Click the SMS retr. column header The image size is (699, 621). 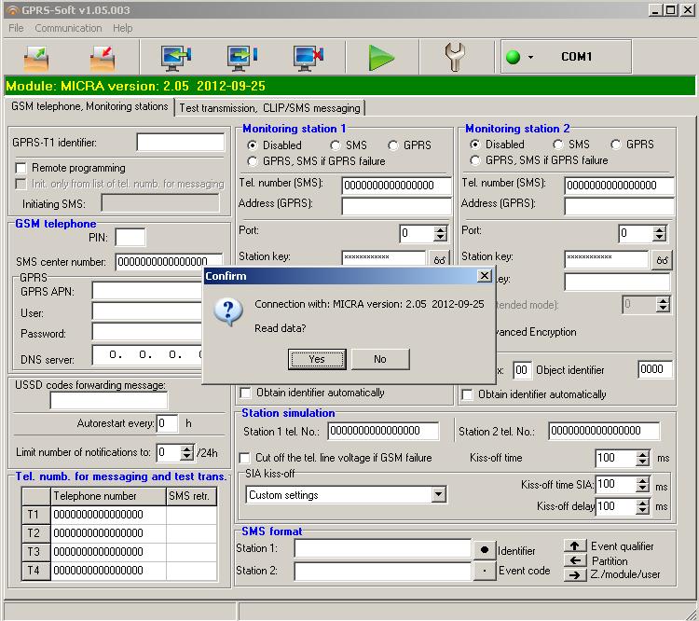pyautogui.click(x=192, y=496)
